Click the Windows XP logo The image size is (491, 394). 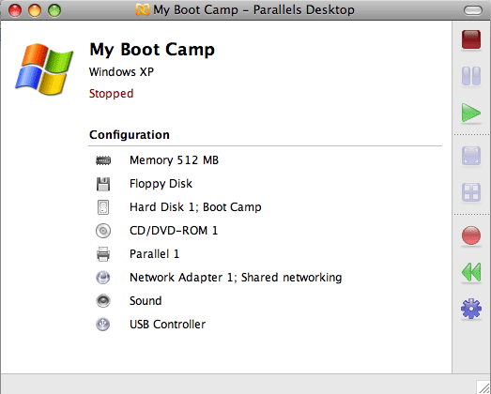(x=44, y=69)
